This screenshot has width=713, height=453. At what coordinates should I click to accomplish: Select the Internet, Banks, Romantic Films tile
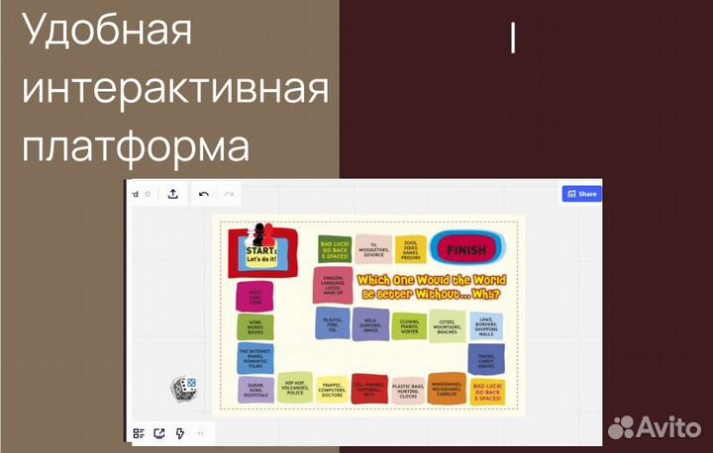tap(255, 358)
